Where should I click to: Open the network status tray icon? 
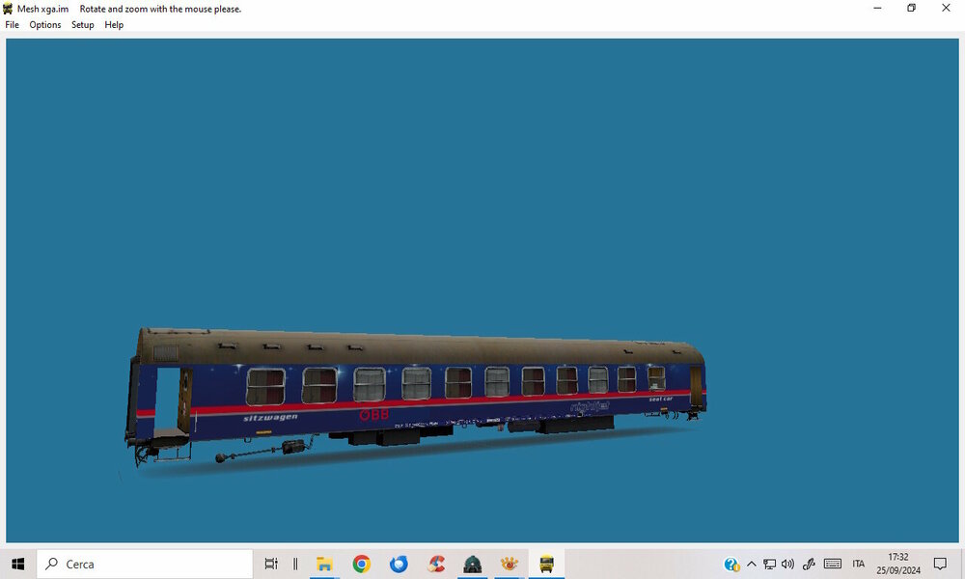click(x=769, y=564)
